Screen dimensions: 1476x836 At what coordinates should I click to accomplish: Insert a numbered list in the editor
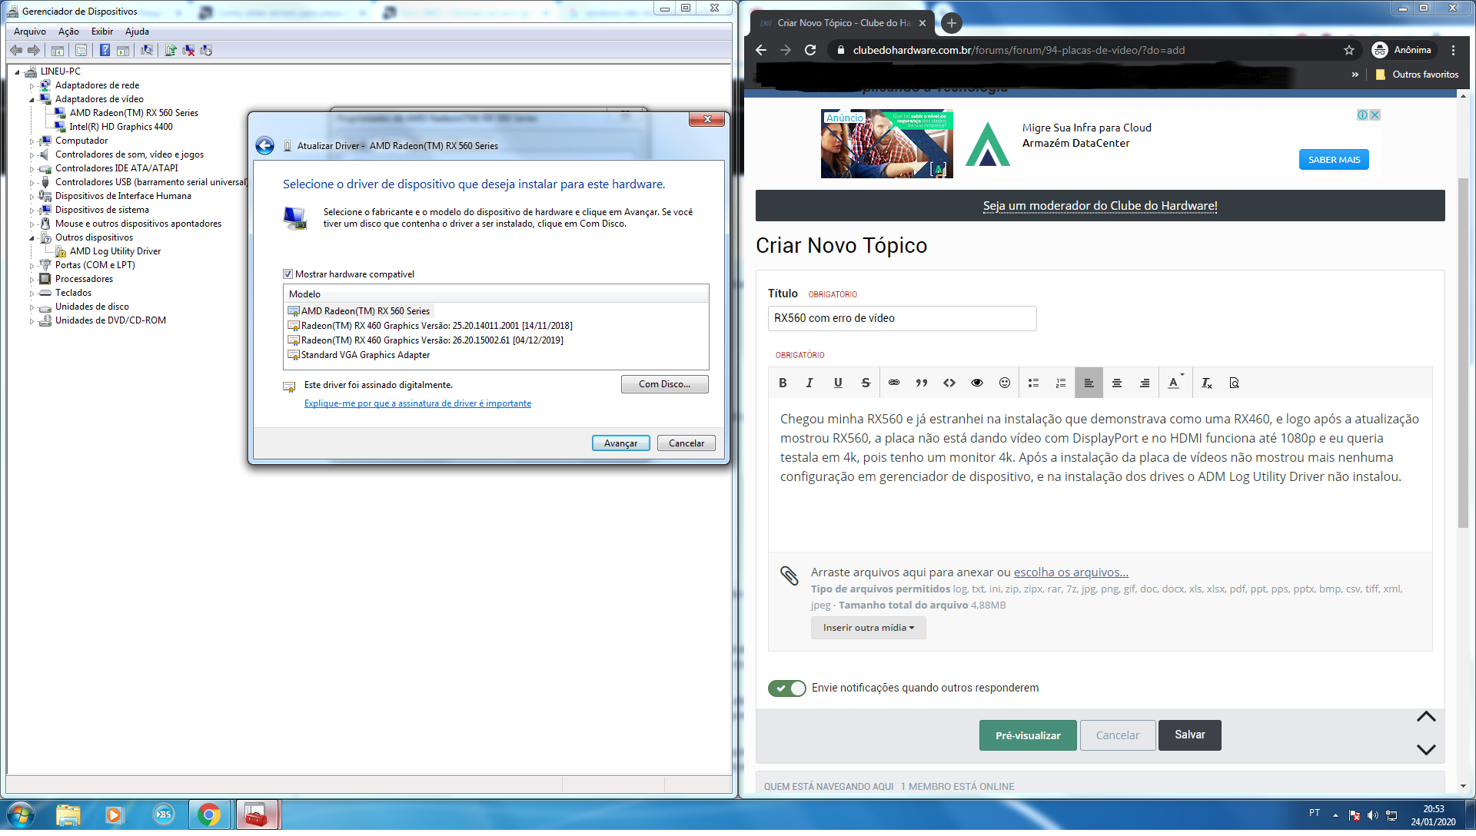tap(1061, 383)
